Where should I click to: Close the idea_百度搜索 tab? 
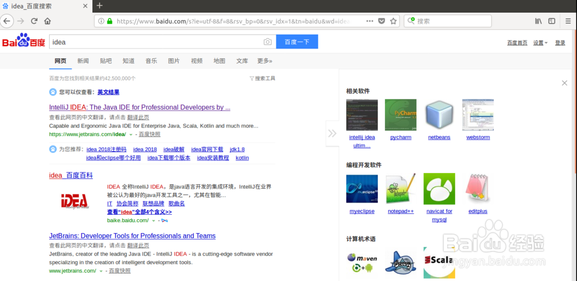(x=85, y=6)
